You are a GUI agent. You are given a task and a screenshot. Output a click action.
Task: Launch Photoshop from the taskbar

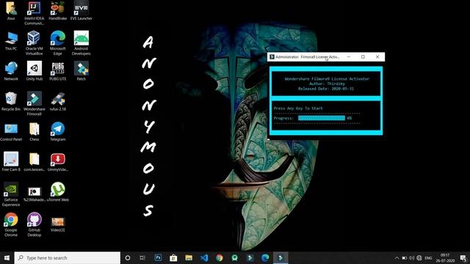[x=159, y=257]
